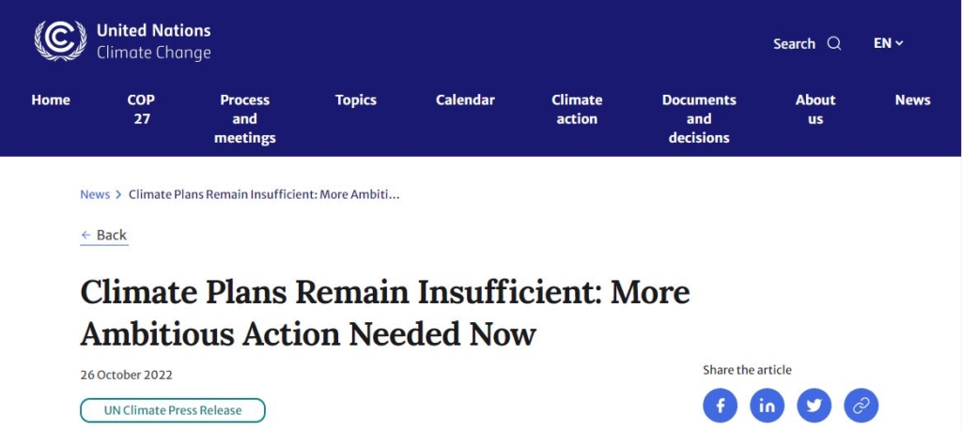Click the back arrow icon

[x=86, y=235]
